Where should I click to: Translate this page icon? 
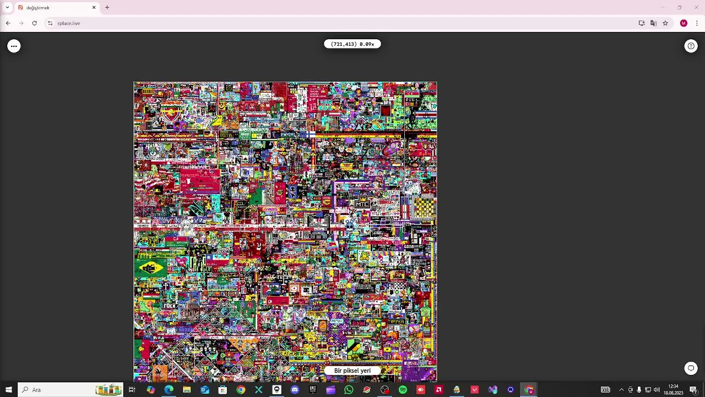653,23
